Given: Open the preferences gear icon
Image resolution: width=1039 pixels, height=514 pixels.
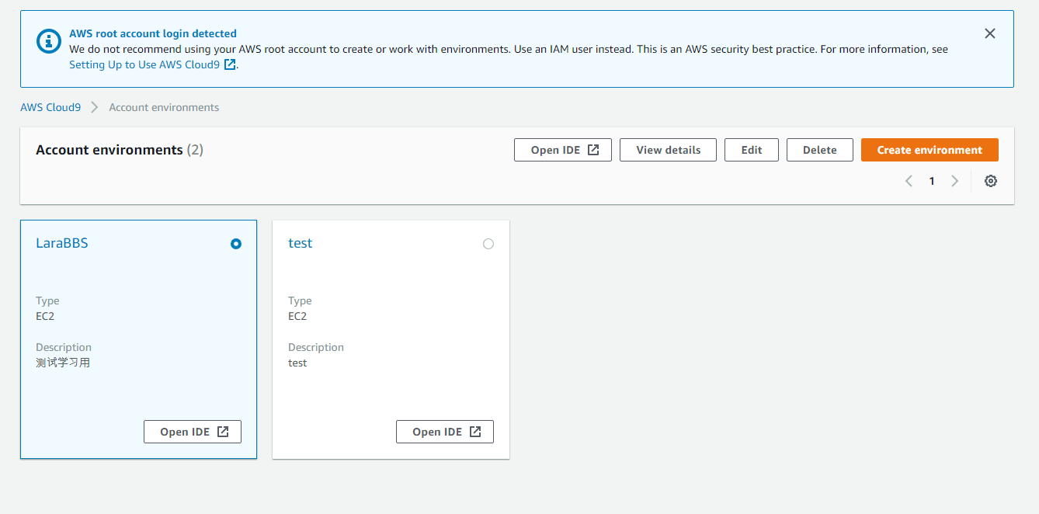Looking at the screenshot, I should 991,181.
